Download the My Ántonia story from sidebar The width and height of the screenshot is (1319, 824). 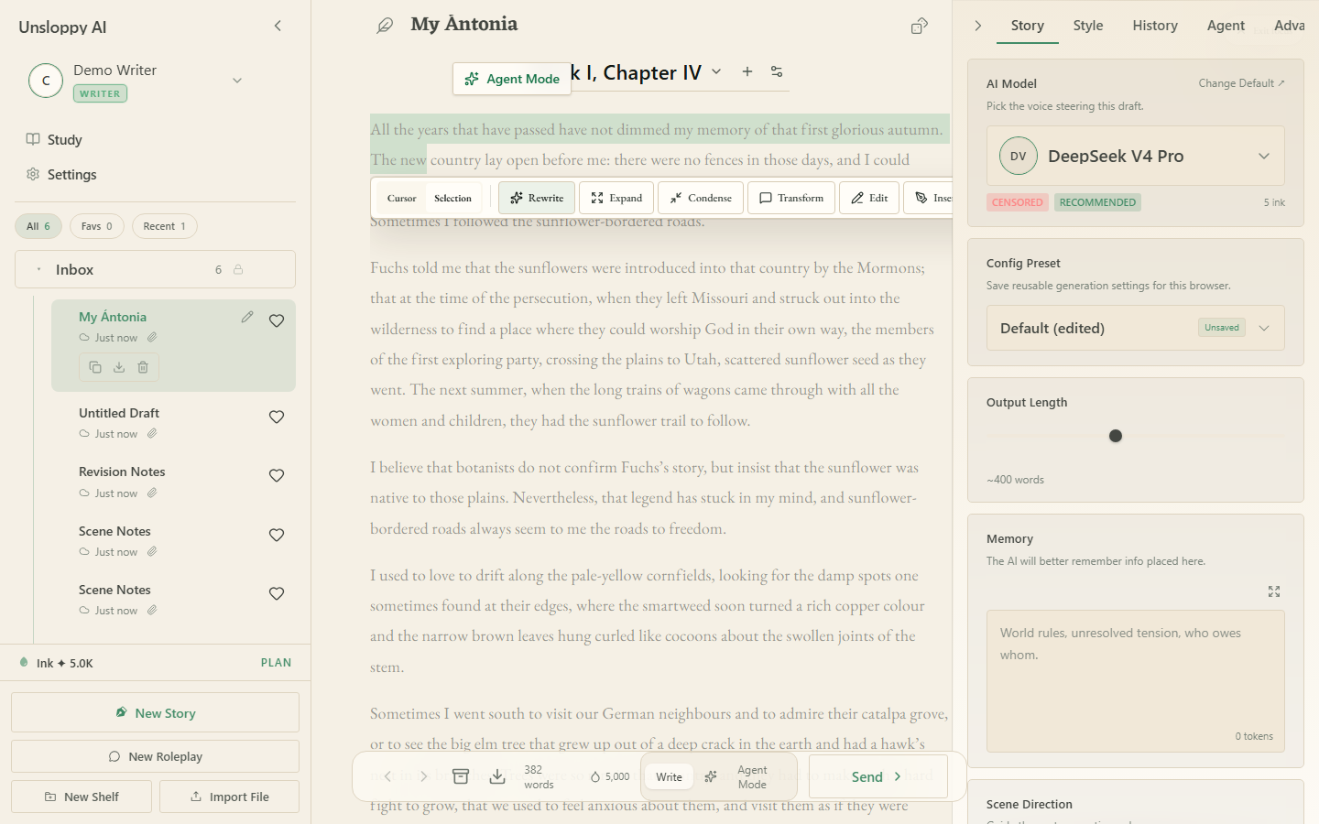119,367
